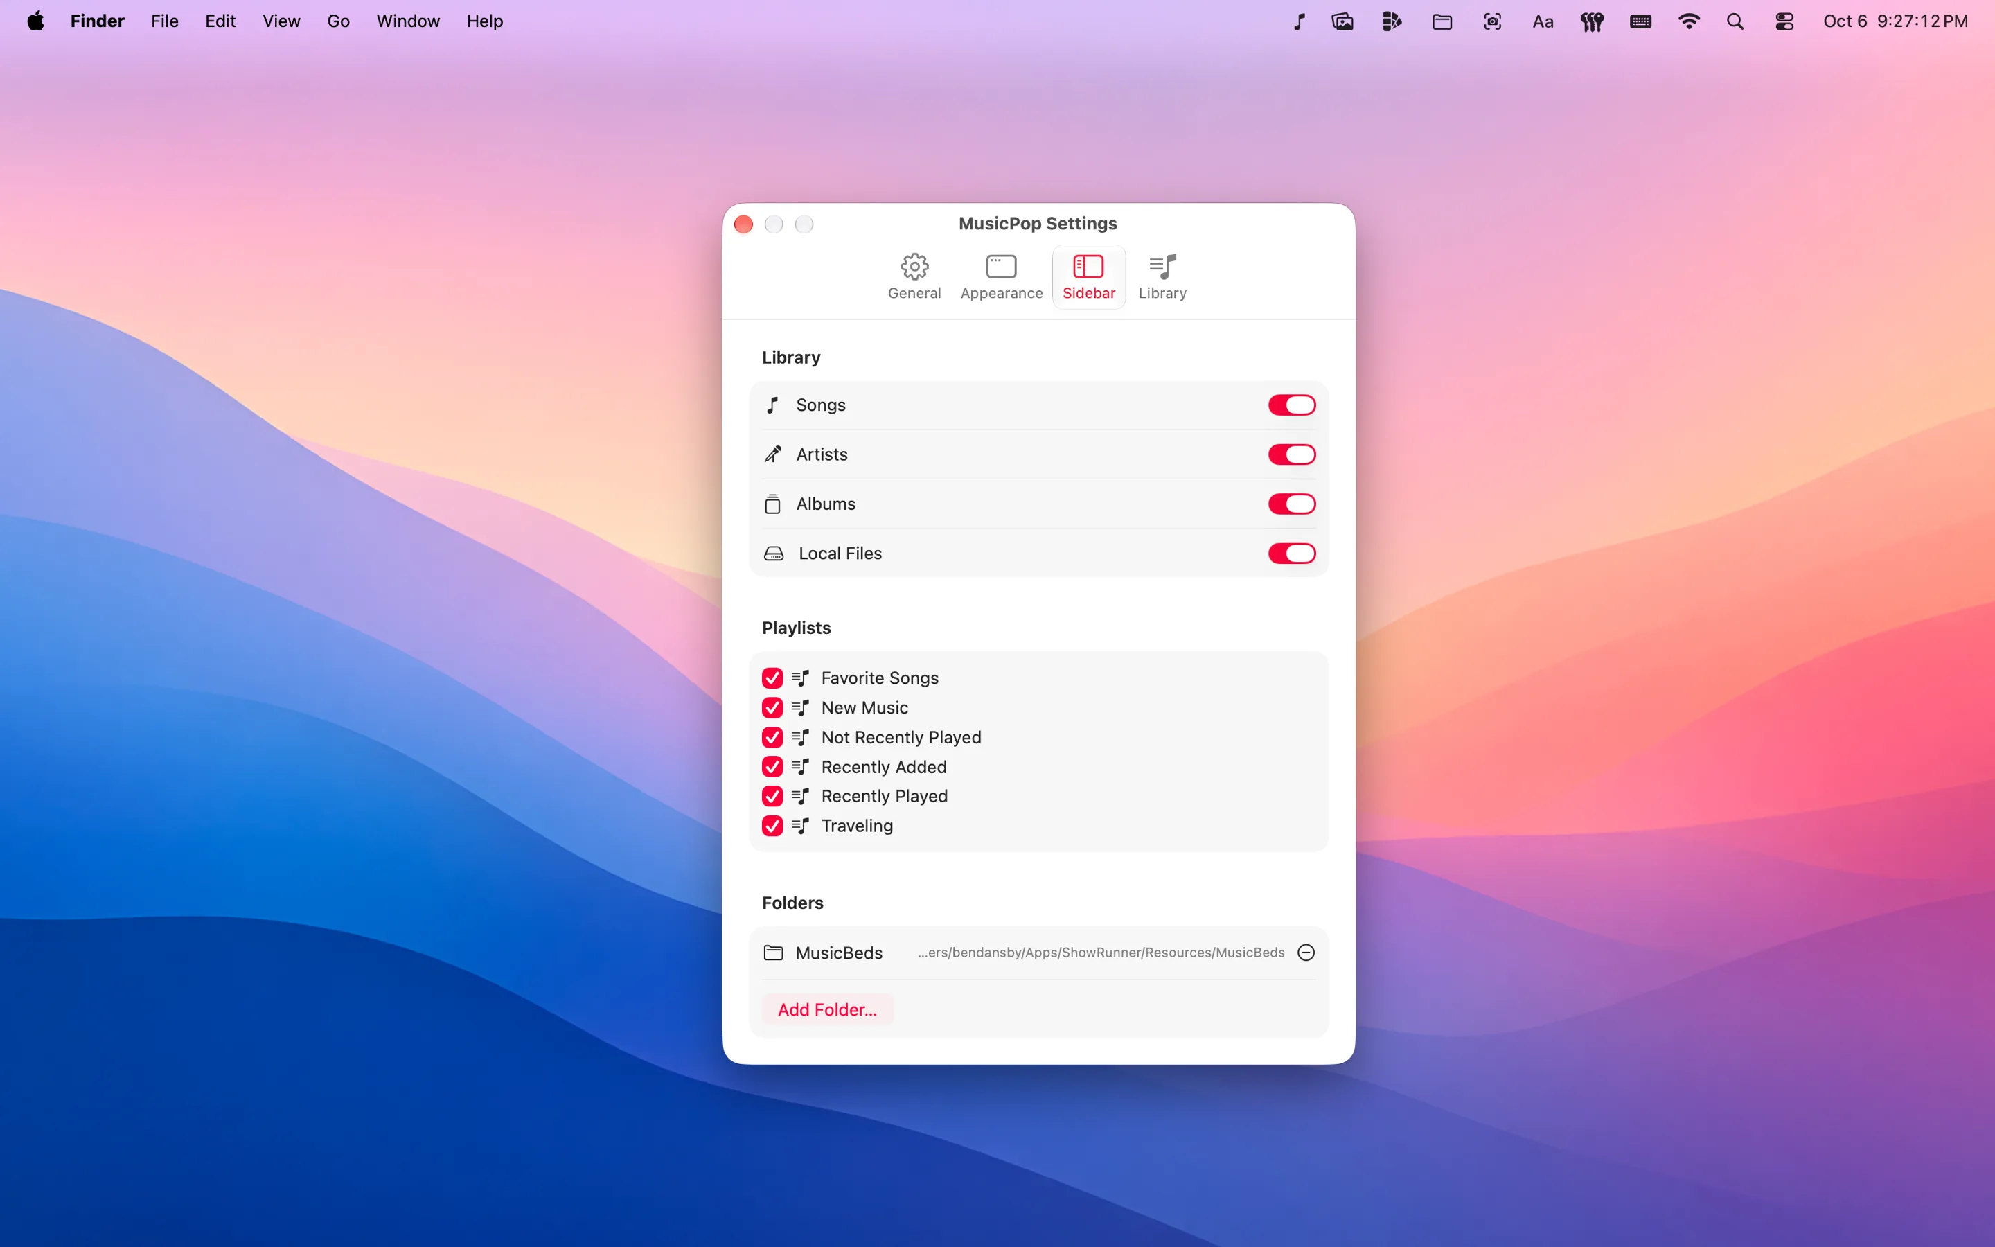This screenshot has width=1995, height=1247.
Task: Click the audio mixer menu bar icon
Action: (1592, 21)
